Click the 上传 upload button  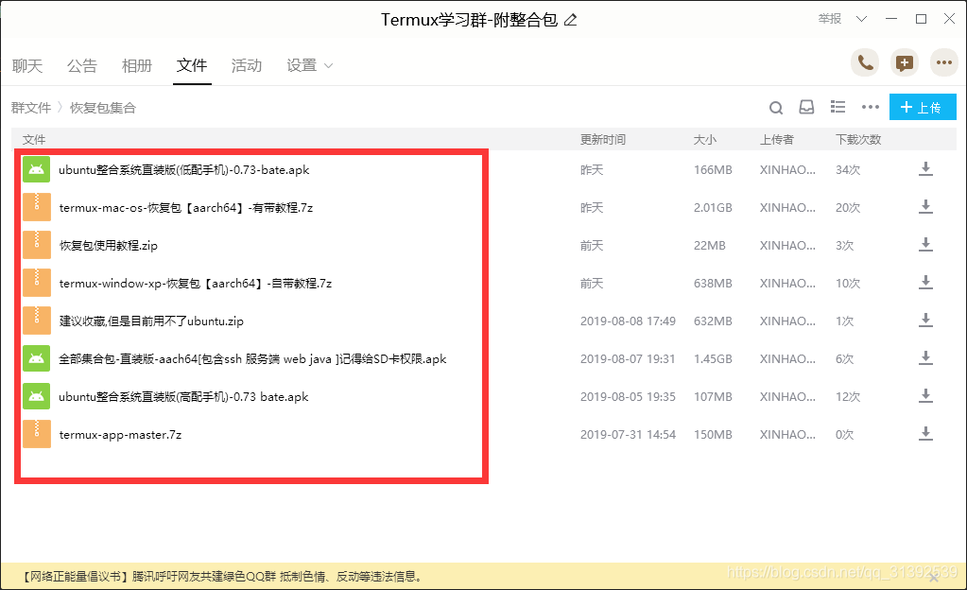click(x=923, y=107)
